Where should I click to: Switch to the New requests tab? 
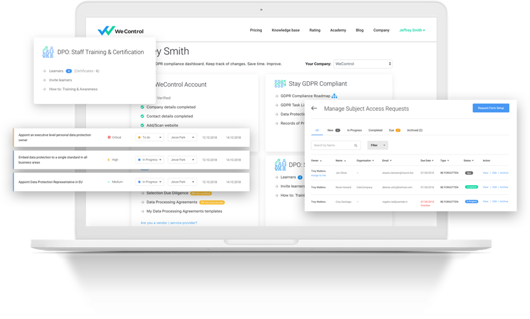(333, 131)
